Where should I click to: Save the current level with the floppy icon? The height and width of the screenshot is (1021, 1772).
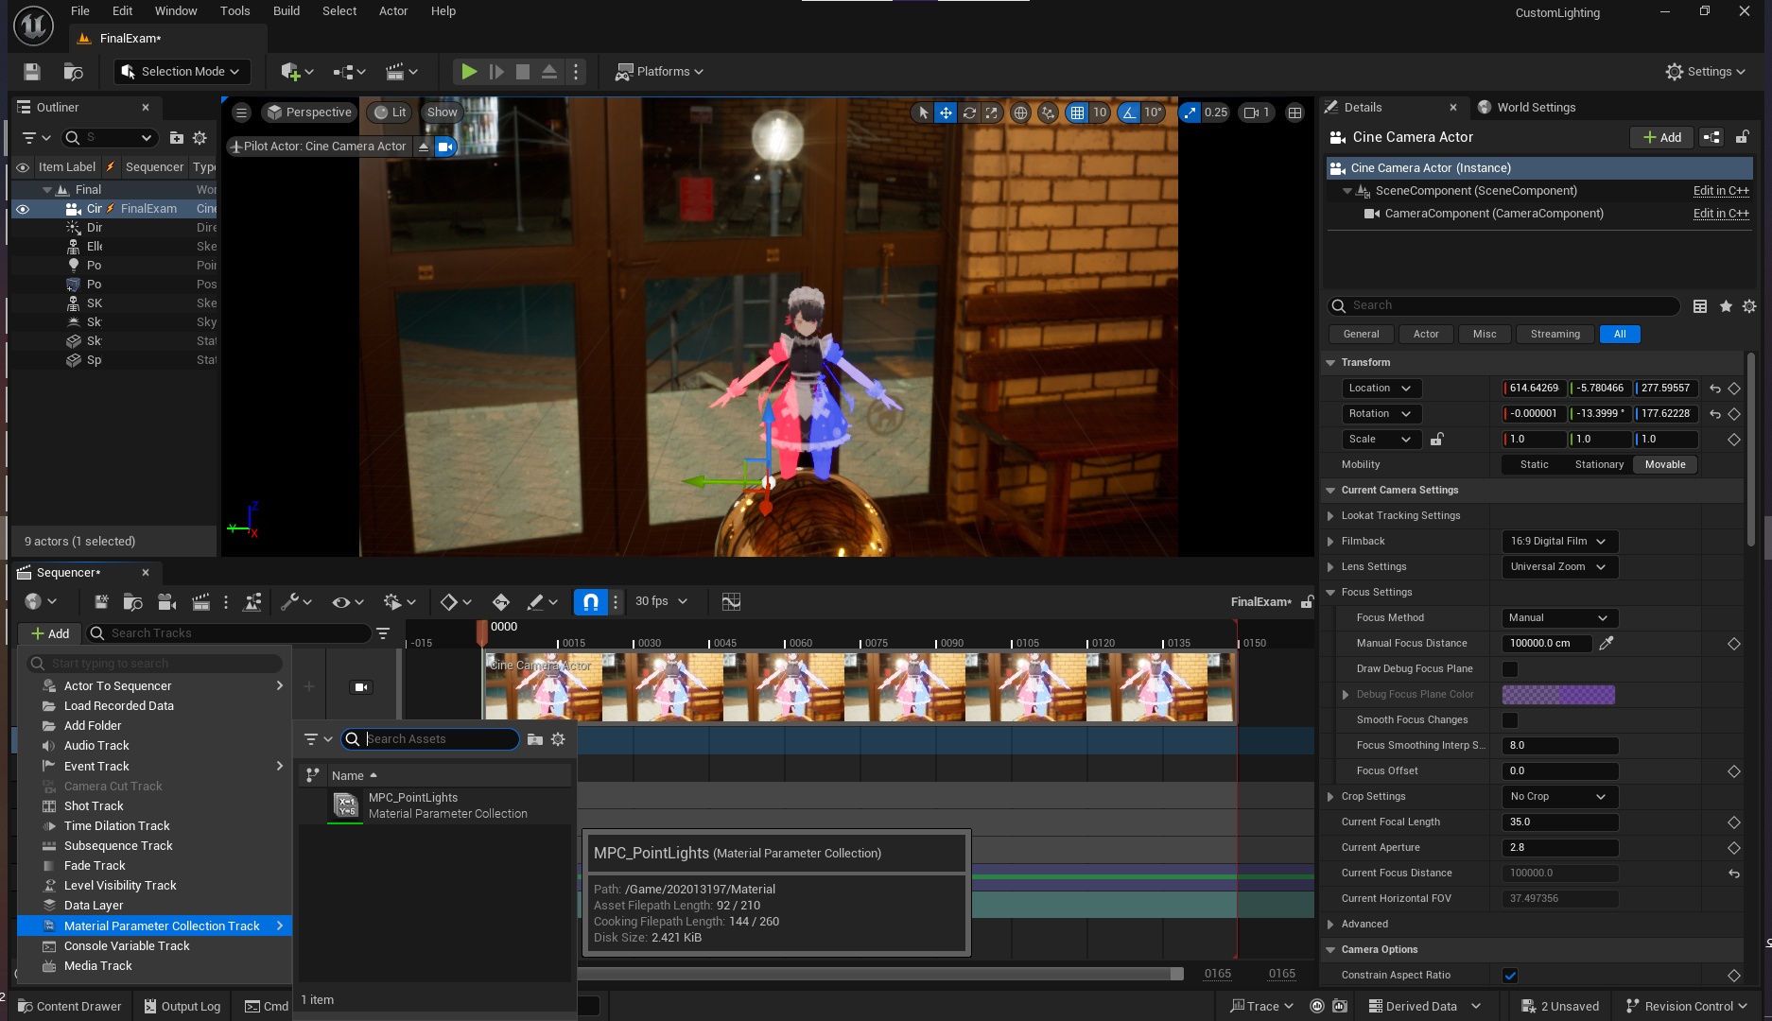31,72
